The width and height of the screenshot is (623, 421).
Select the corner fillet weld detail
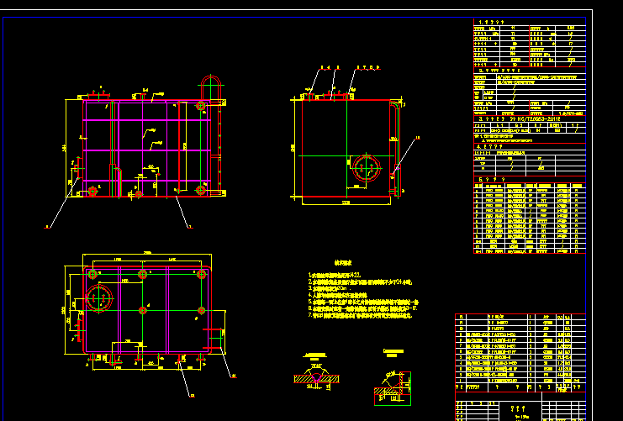[393, 388]
